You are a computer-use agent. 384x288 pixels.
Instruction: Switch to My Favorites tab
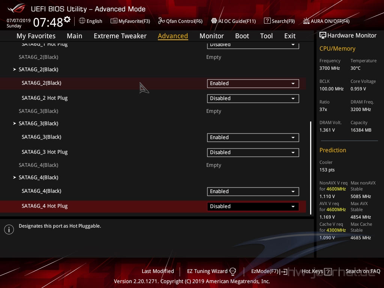36,36
